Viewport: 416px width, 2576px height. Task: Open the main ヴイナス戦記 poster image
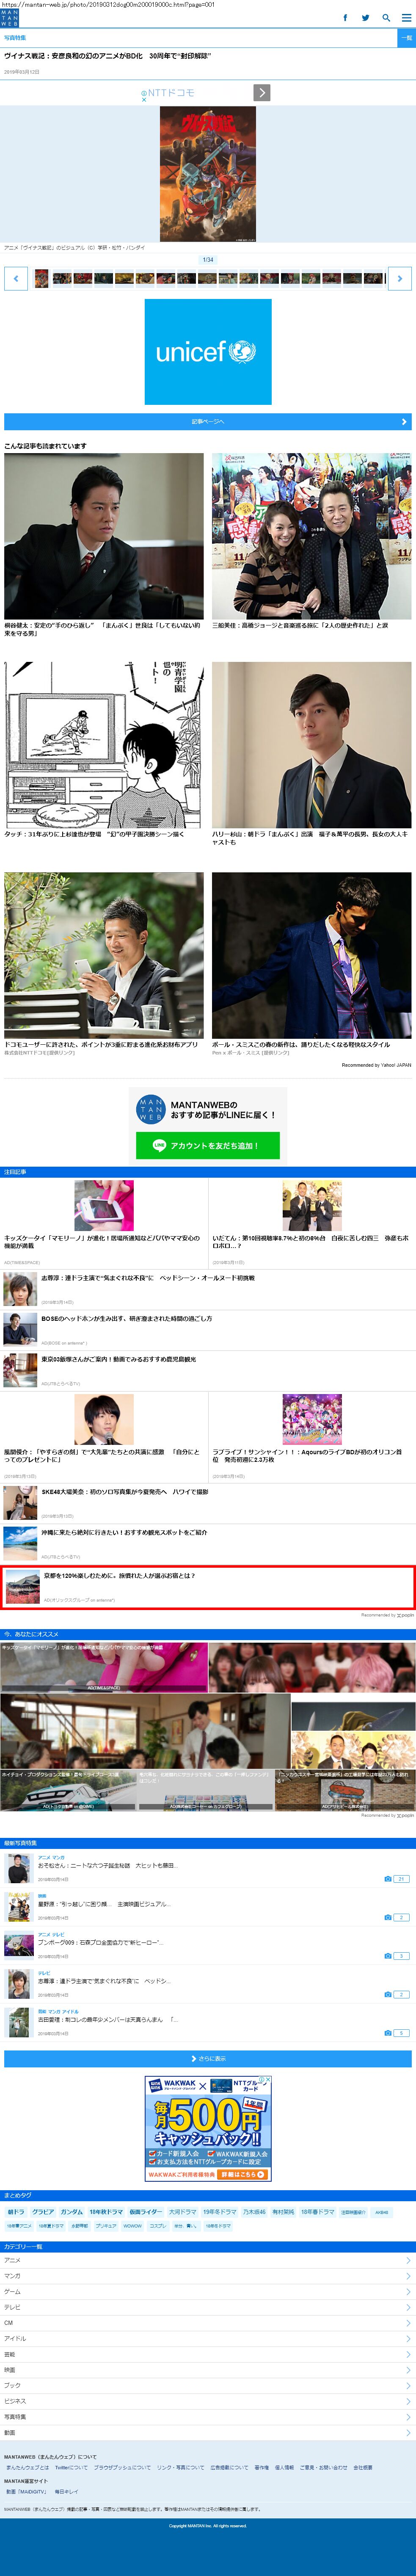coord(208,174)
